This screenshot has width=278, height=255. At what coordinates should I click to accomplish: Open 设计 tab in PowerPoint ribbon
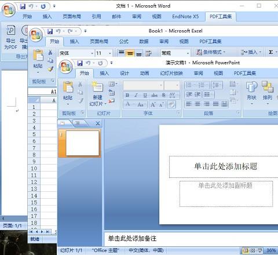[125, 73]
